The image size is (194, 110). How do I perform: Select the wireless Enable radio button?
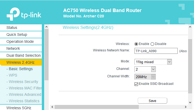136,44
